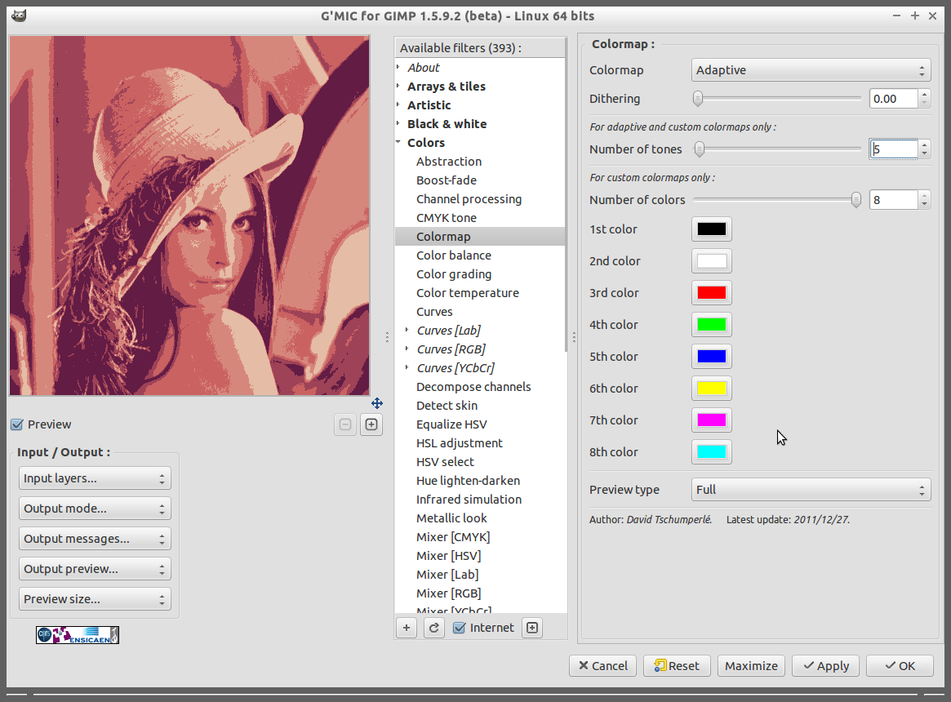
Task: Select the Color temperature filter
Action: 468,293
